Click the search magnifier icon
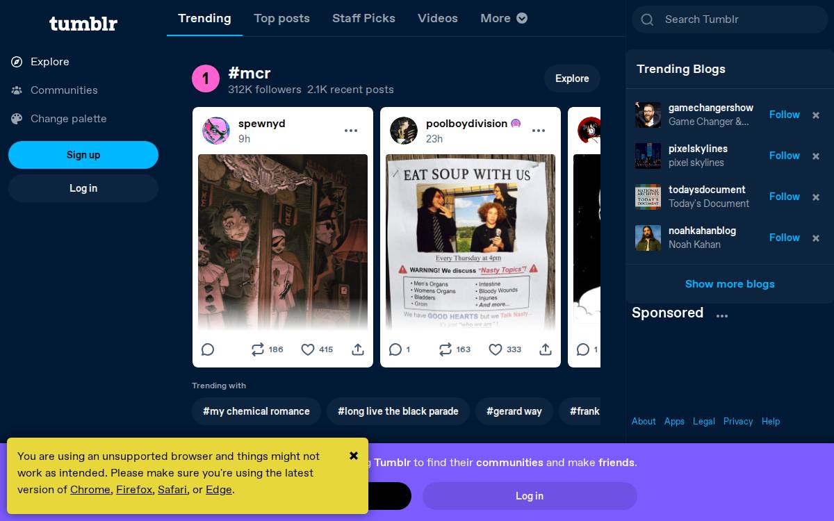Viewport: 834px width, 521px height. point(647,19)
